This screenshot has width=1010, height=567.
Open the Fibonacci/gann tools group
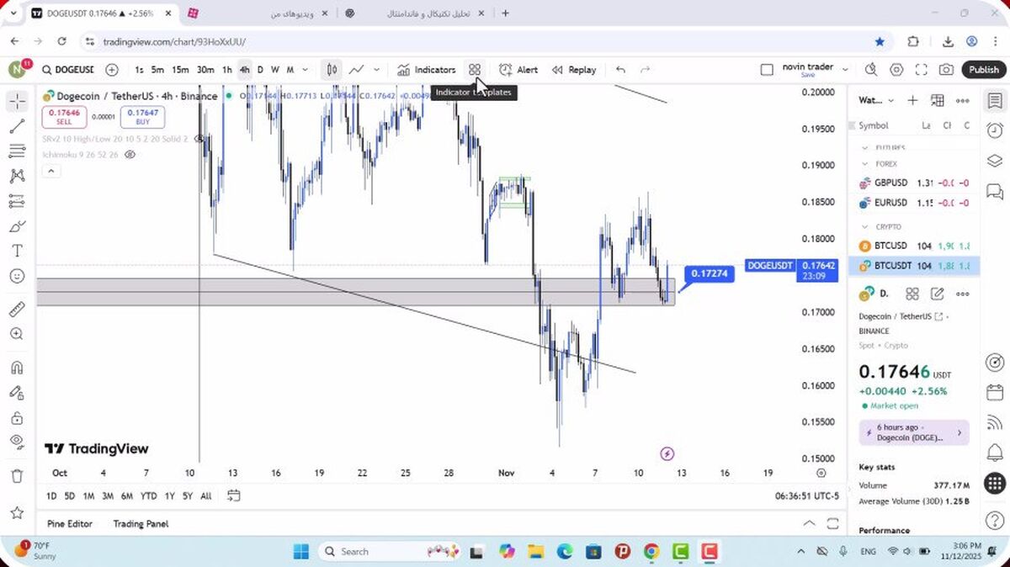tap(17, 151)
